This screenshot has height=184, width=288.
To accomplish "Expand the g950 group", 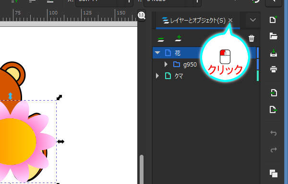I will pos(166,64).
